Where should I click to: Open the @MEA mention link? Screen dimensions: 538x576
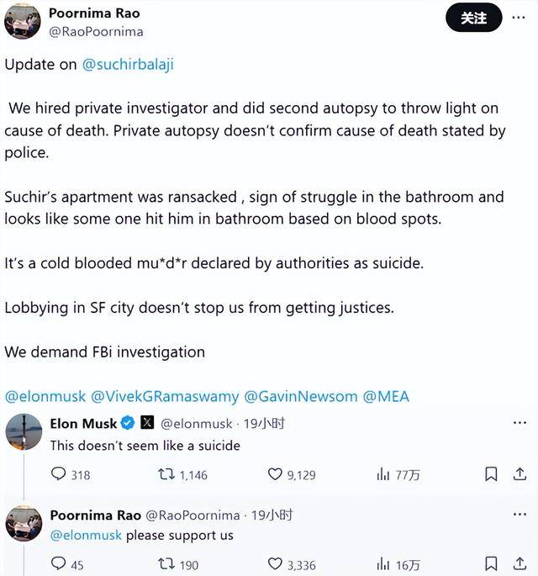(385, 395)
